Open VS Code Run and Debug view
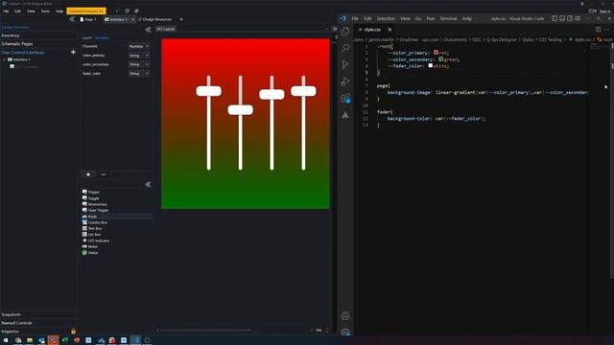Viewport: 614px width, 345px height. pyautogui.click(x=345, y=81)
